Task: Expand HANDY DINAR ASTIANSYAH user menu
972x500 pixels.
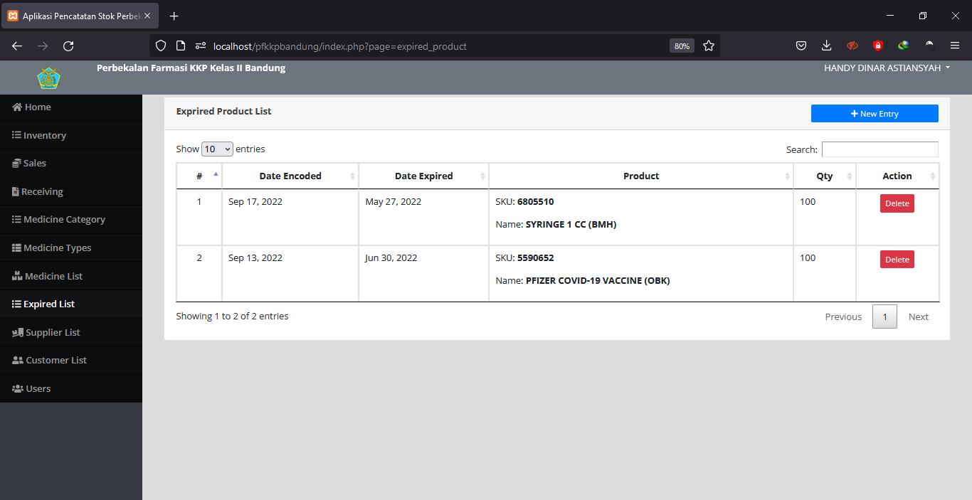Action: click(x=887, y=68)
